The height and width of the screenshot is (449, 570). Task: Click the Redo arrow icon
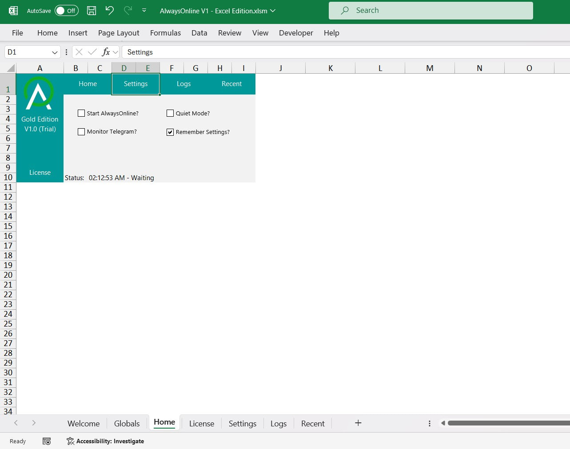coord(128,11)
